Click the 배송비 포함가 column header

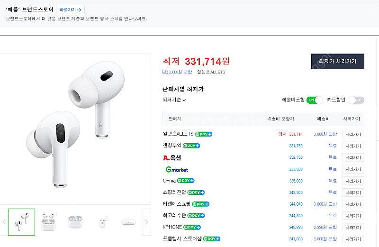coord(280,119)
